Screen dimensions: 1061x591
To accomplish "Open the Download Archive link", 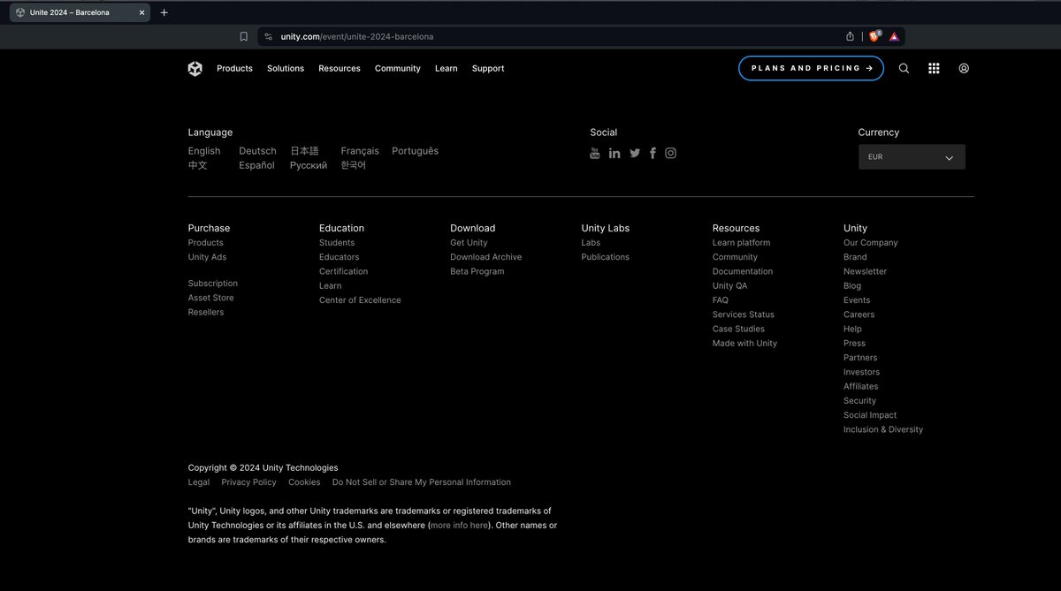I will coord(486,257).
